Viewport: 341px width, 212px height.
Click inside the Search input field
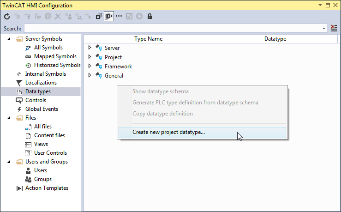(173, 28)
